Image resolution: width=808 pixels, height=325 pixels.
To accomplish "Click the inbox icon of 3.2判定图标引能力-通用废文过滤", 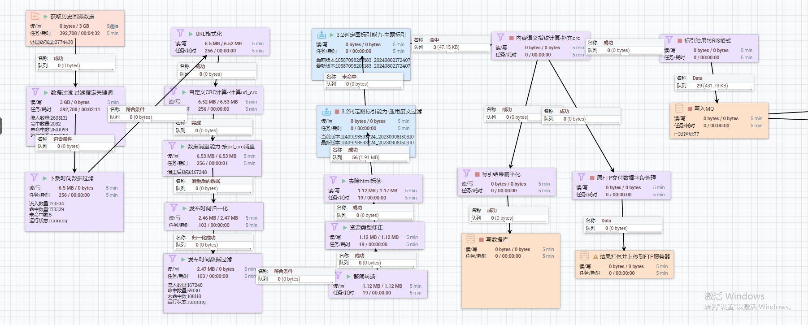I will tap(326, 111).
